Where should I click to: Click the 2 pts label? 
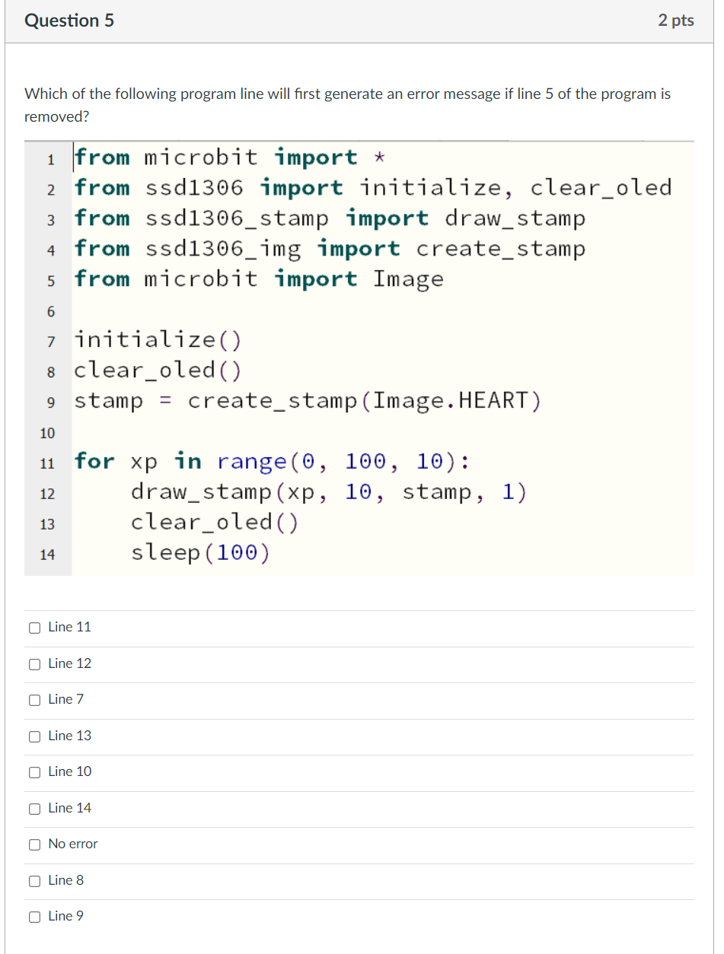(676, 21)
